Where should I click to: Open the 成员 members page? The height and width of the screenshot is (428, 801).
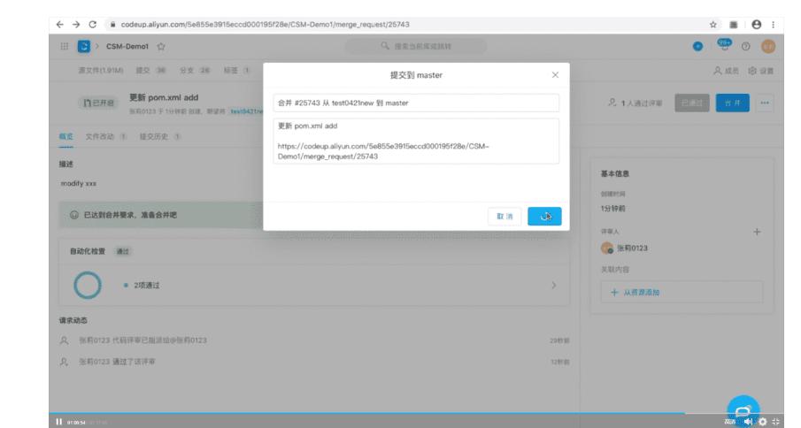click(x=726, y=71)
